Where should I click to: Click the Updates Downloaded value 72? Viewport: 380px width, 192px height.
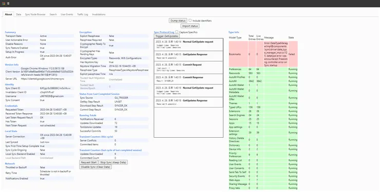(116, 123)
